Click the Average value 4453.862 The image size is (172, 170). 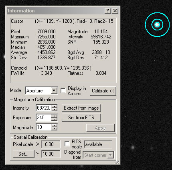47,52
